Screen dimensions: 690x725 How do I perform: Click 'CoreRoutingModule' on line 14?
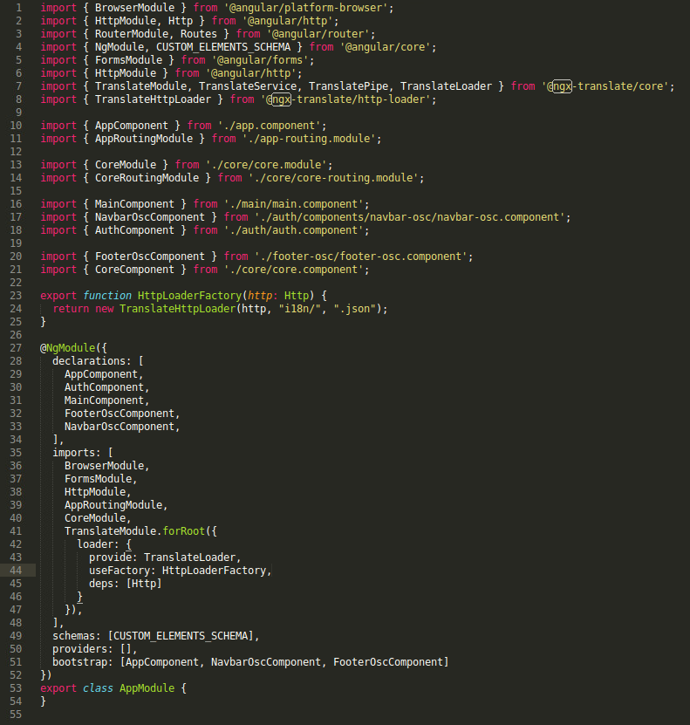click(147, 178)
